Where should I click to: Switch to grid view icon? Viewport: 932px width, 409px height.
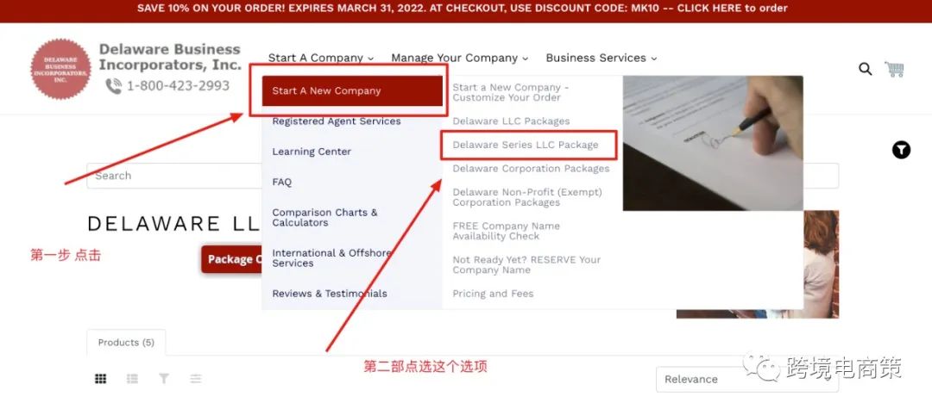pyautogui.click(x=100, y=378)
